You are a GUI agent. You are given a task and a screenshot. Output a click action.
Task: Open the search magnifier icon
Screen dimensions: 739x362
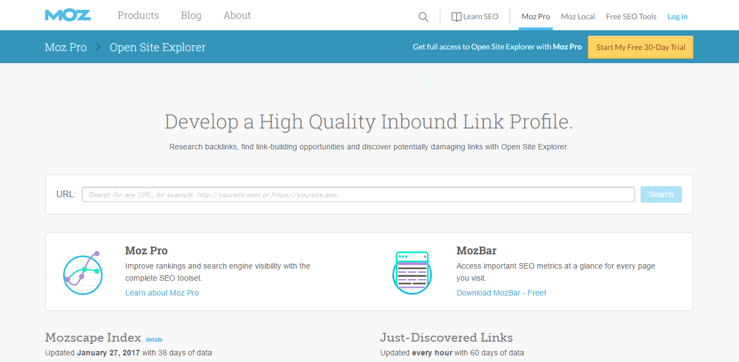point(423,17)
